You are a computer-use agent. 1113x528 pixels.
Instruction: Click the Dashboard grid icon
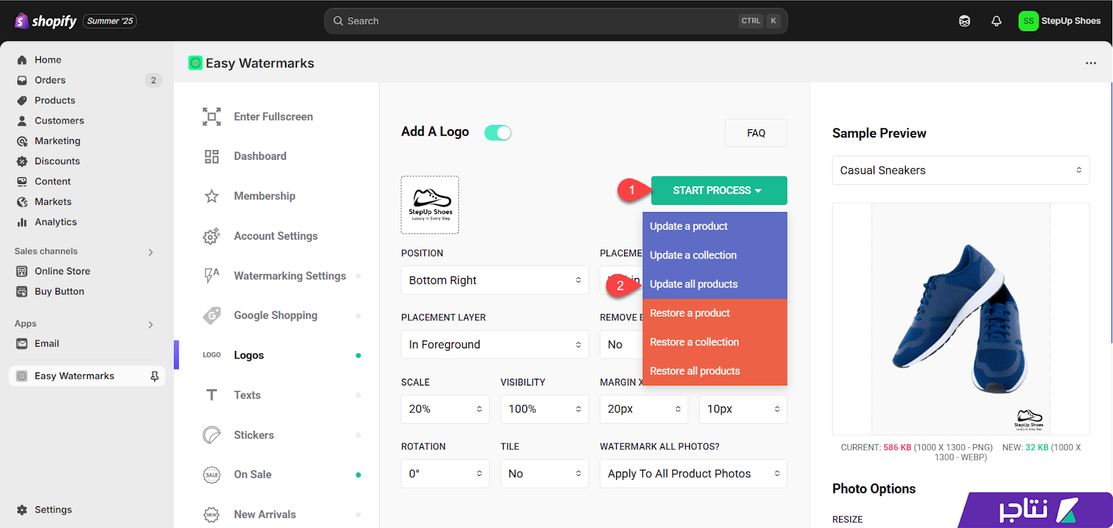click(211, 156)
